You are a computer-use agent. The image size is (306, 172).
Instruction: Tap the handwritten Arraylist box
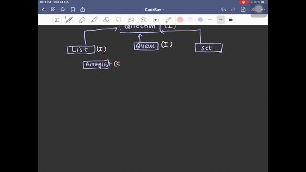click(x=96, y=64)
